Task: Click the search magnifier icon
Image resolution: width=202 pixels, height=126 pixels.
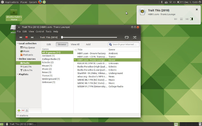Action: (110, 44)
